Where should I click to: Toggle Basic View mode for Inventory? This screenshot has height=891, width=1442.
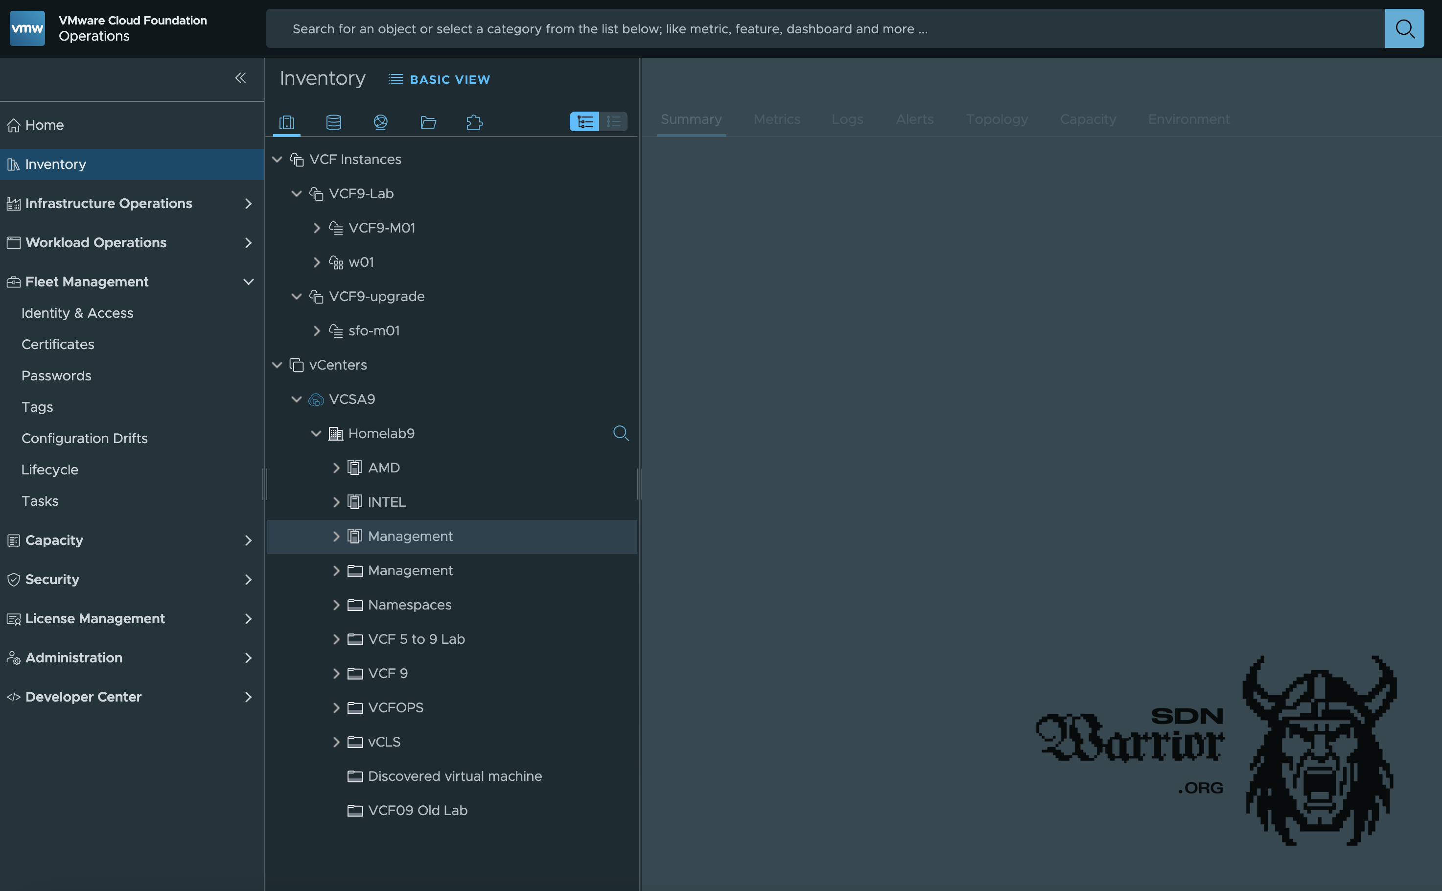pyautogui.click(x=440, y=79)
